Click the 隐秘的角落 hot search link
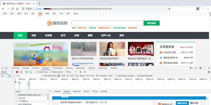The height and width of the screenshot is (105, 211). [132, 28]
